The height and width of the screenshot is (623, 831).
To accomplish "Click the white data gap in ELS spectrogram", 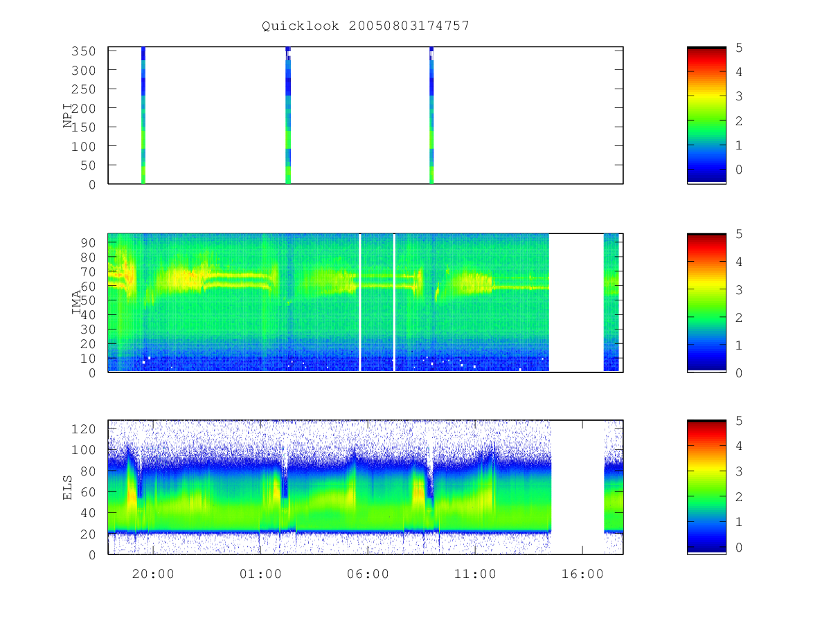I will 578,487.
